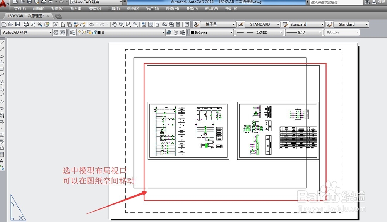Open the Tool Palettes icon
Image resolution: width=387 pixels, height=222 pixels.
pos(158,24)
